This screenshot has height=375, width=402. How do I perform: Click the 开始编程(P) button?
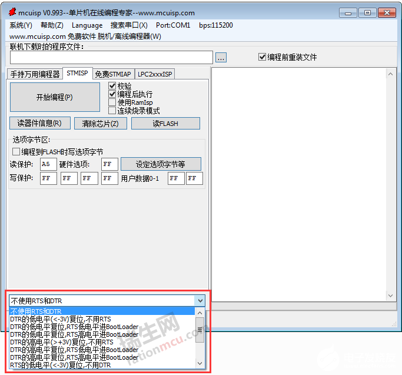tap(55, 97)
